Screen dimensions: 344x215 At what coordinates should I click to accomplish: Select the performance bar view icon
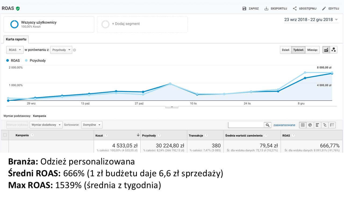[x=317, y=125]
